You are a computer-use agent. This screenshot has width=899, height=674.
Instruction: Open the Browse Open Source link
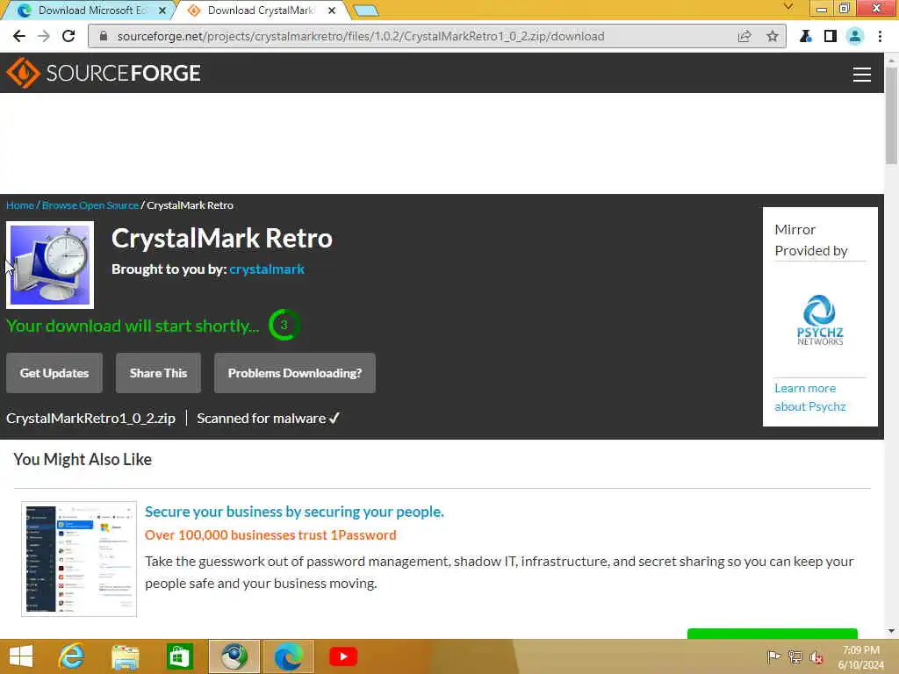[x=90, y=205]
